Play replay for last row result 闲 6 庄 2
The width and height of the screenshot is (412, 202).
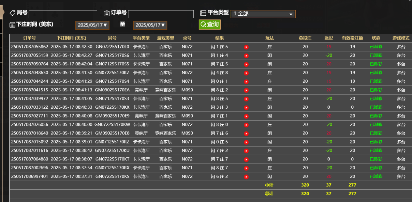tap(246, 176)
